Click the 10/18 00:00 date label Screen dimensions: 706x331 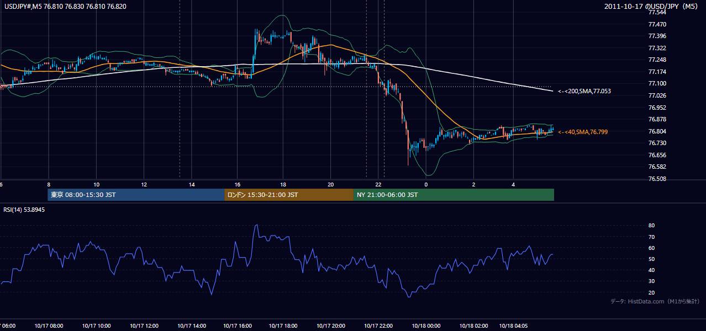tap(426, 326)
